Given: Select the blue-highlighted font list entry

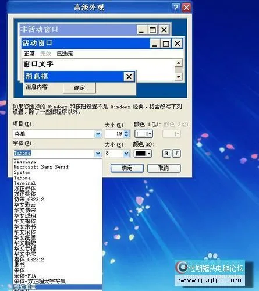Looking at the screenshot, I should click(x=58, y=286).
